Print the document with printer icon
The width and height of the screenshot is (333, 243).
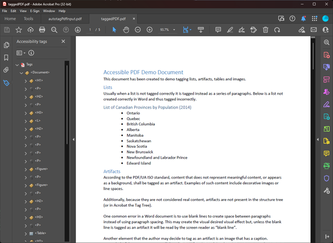click(42, 30)
